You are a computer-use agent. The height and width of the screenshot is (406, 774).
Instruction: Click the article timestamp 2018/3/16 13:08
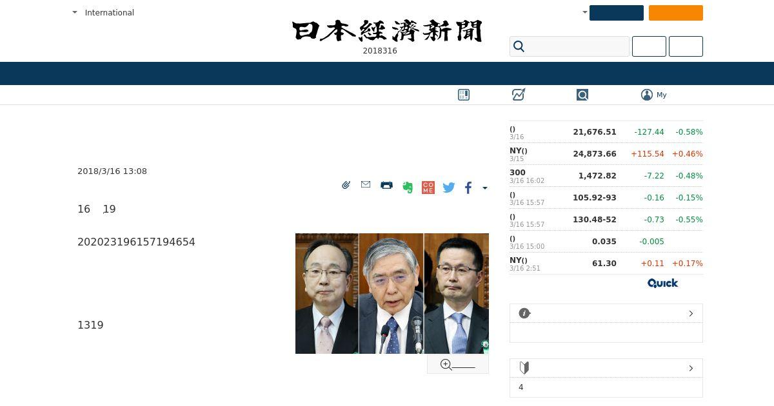click(112, 171)
